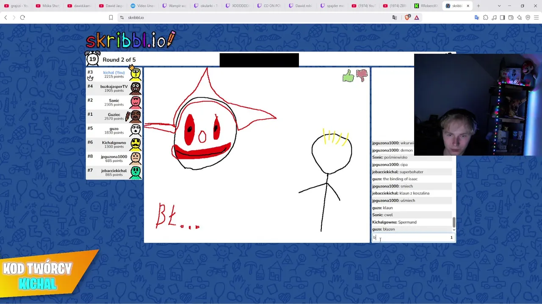The width and height of the screenshot is (542, 304).
Task: Click jebacciekichal's green avatar
Action: [135, 172]
